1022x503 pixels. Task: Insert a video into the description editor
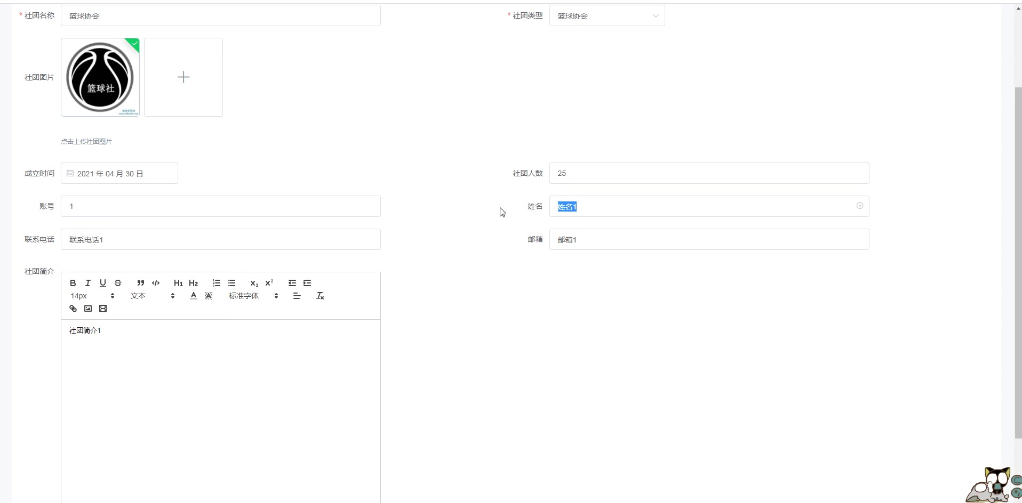tap(103, 309)
